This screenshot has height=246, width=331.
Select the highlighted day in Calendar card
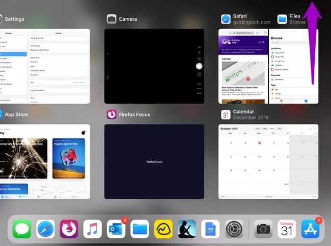click(x=259, y=143)
